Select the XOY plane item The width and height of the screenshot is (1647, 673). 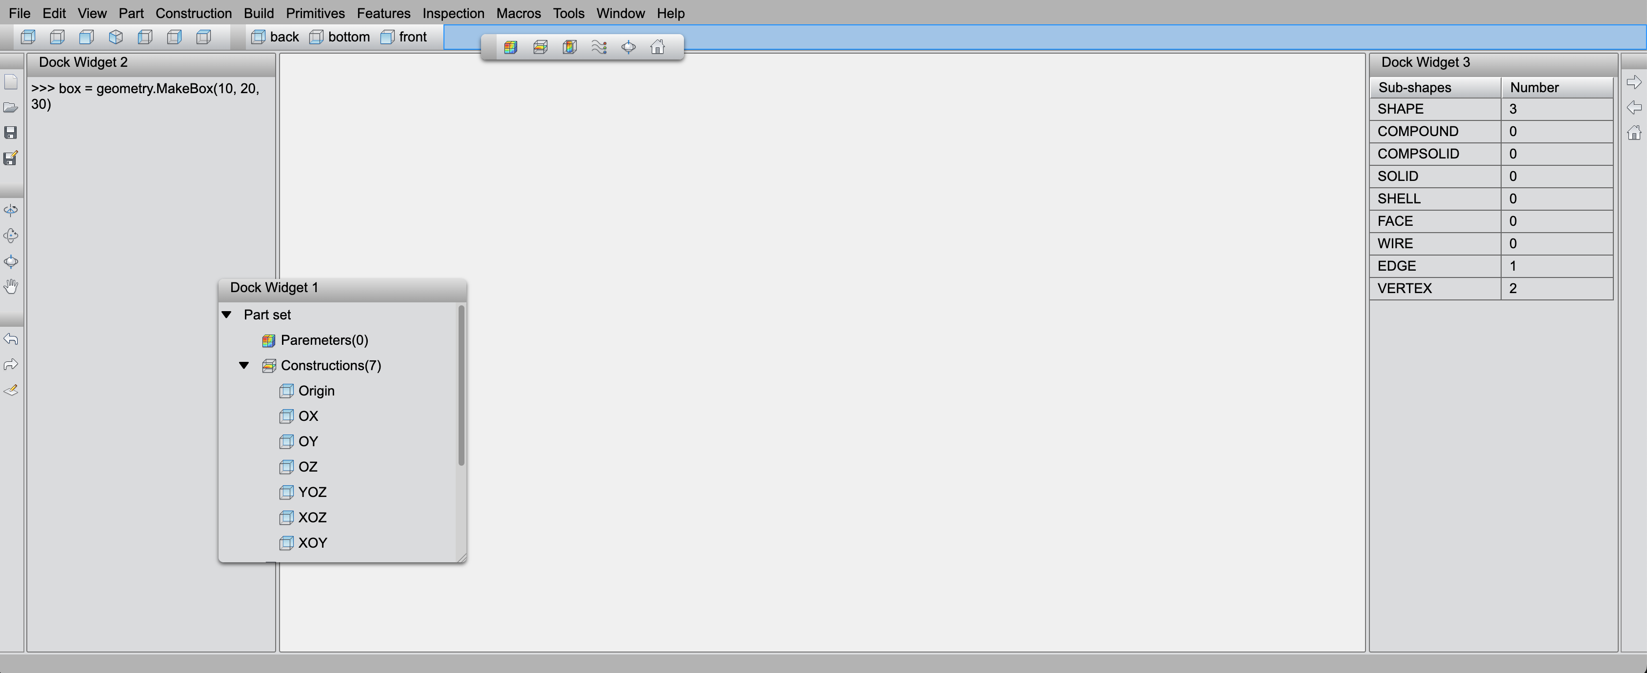tap(312, 543)
